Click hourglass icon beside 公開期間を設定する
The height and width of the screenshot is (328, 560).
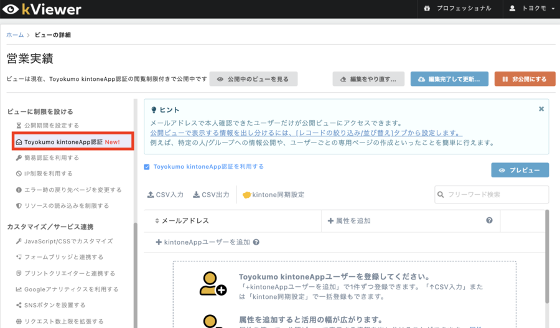[19, 126]
